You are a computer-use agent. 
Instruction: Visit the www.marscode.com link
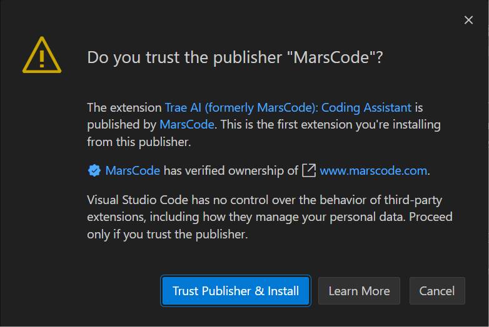373,170
